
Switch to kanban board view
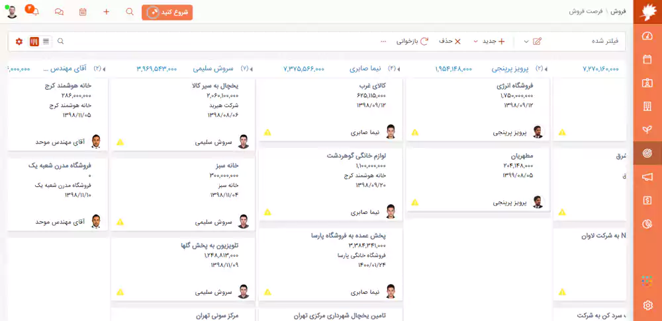34,42
